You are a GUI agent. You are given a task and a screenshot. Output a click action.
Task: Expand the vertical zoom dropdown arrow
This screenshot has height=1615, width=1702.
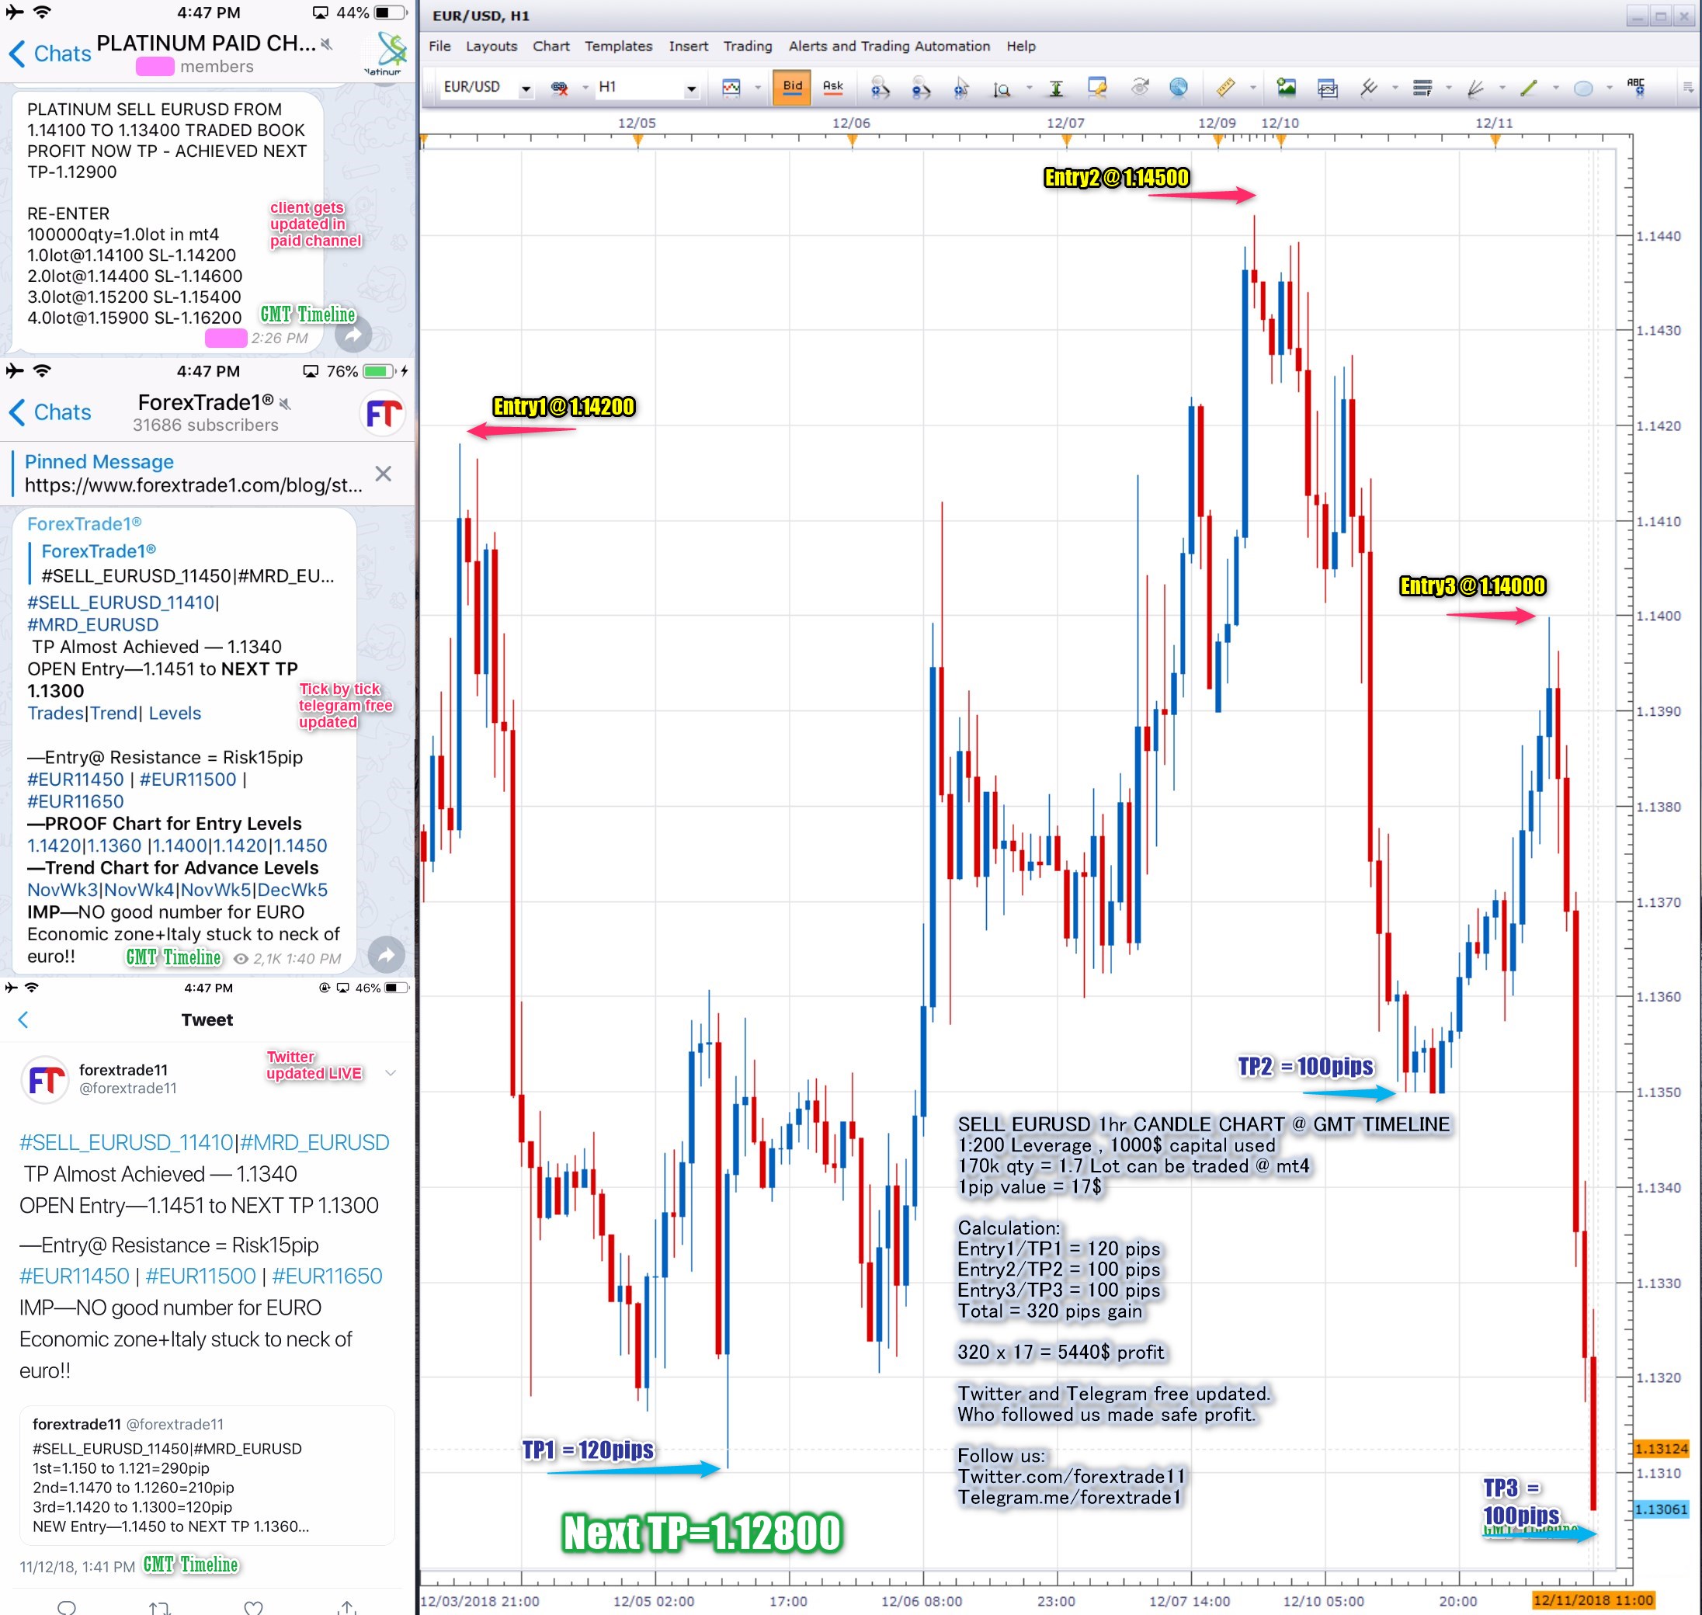(1029, 88)
